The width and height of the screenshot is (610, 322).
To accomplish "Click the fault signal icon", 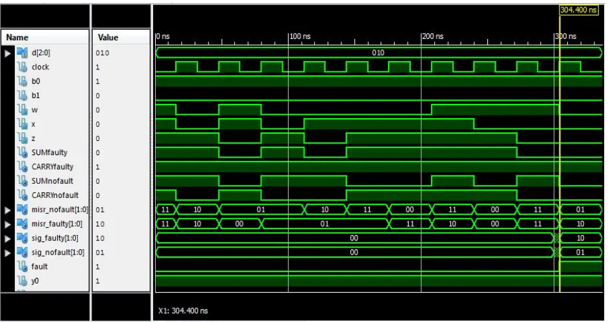I will (22, 266).
